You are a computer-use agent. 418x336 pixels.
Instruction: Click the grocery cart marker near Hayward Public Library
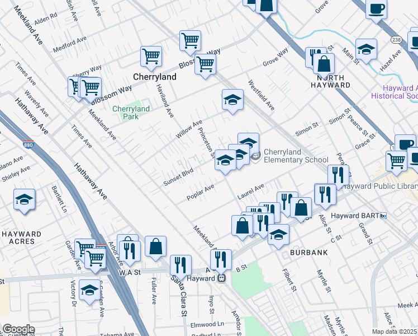(396, 161)
